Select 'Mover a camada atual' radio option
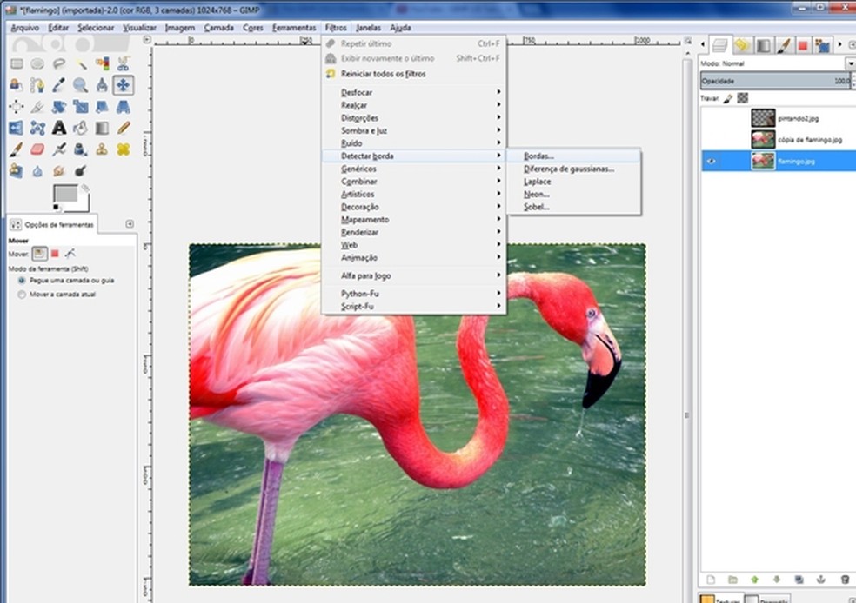856x603 pixels. point(23,295)
